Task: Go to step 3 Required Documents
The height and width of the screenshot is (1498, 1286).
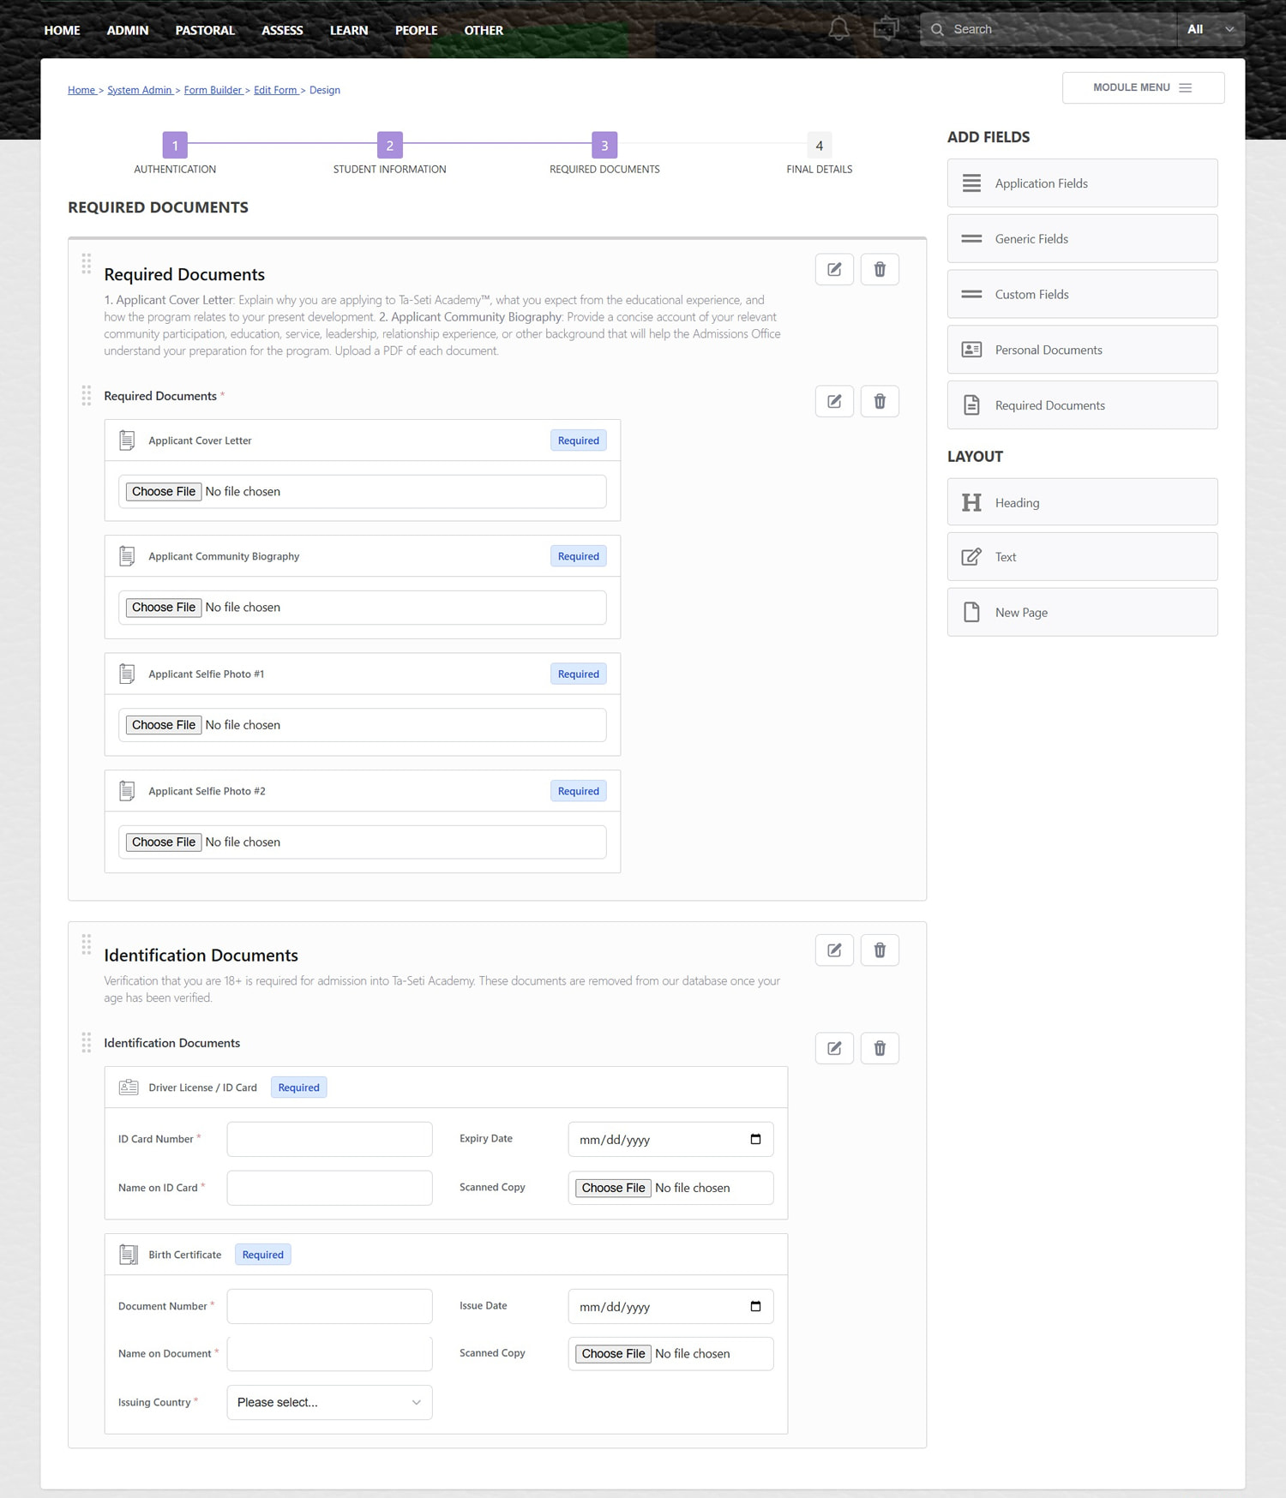Action: [604, 146]
